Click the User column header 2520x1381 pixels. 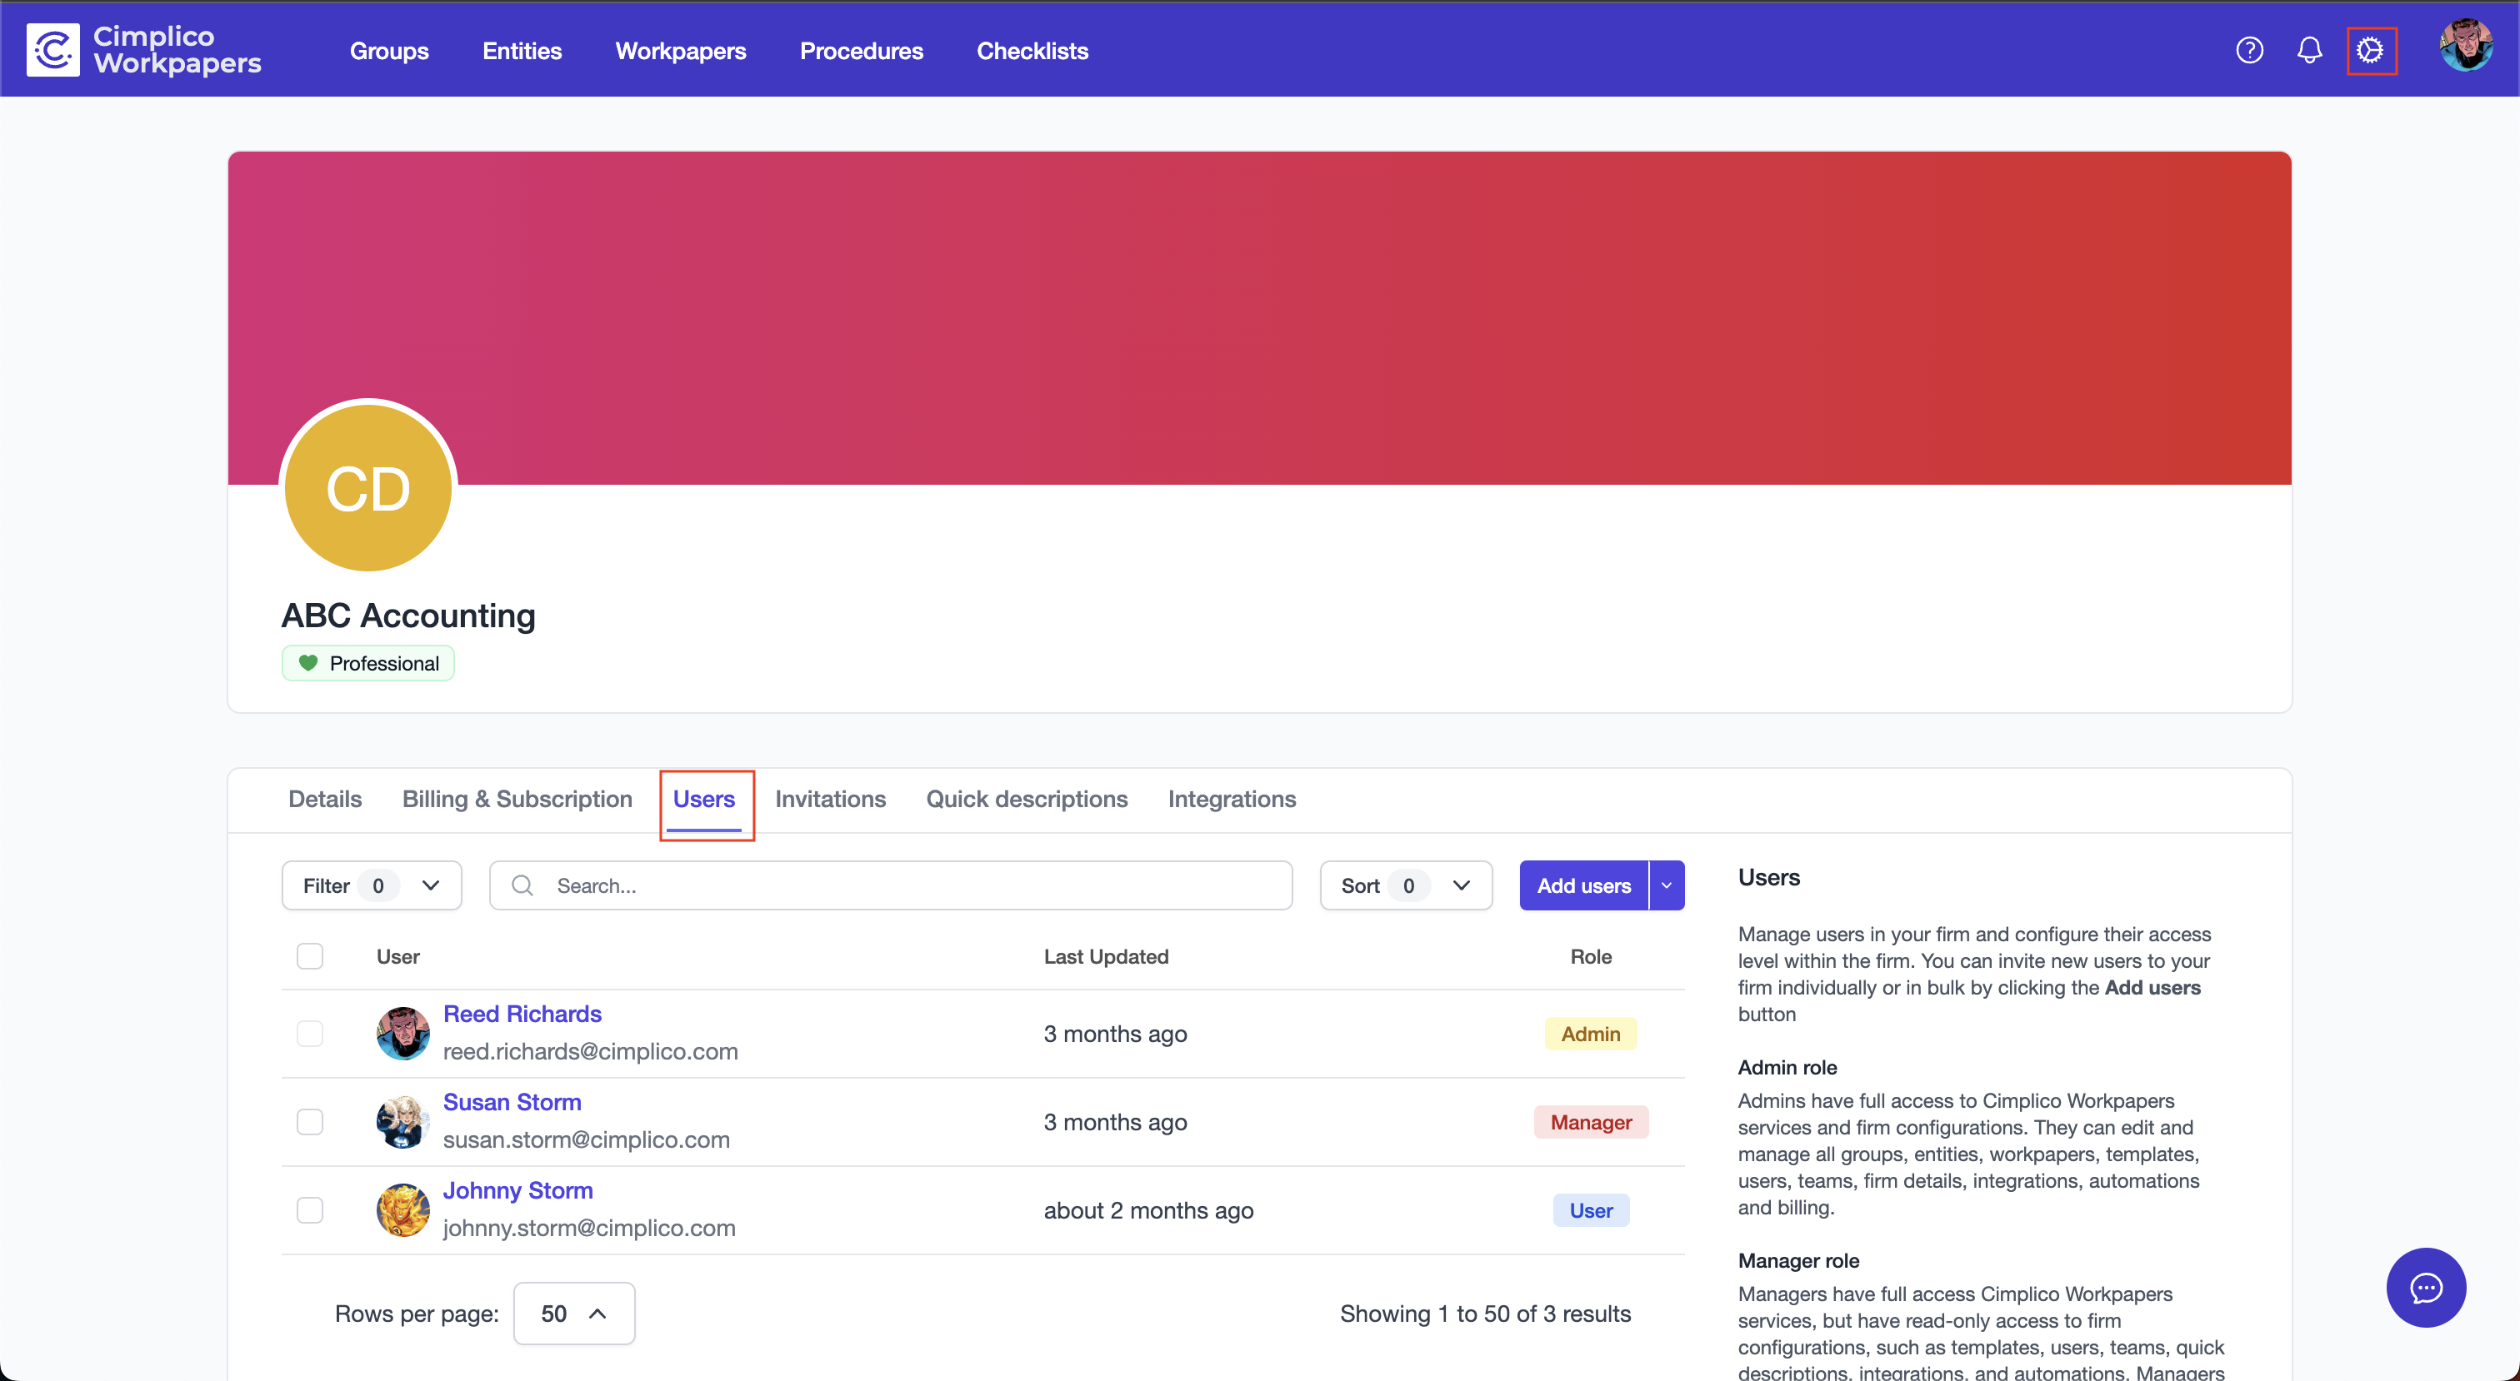[397, 955]
